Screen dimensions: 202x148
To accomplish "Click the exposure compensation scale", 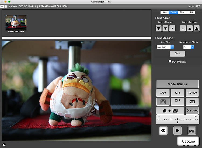I will coord(177,120).
